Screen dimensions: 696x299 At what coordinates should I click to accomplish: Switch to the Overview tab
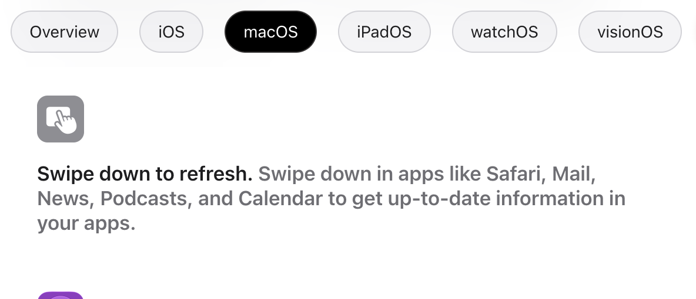[64, 32]
